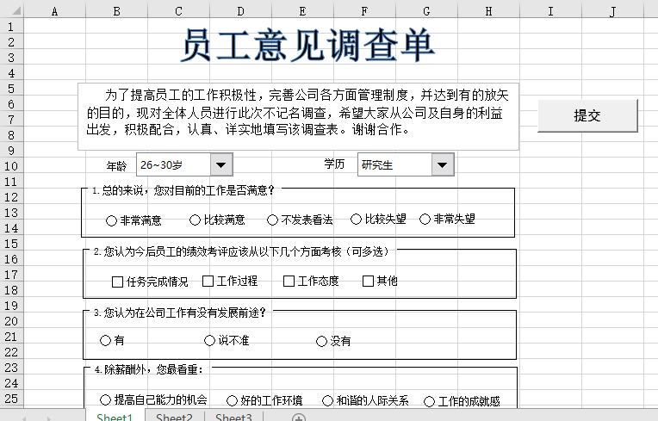
Task: Select row 10 header
Action: [x=11, y=166]
